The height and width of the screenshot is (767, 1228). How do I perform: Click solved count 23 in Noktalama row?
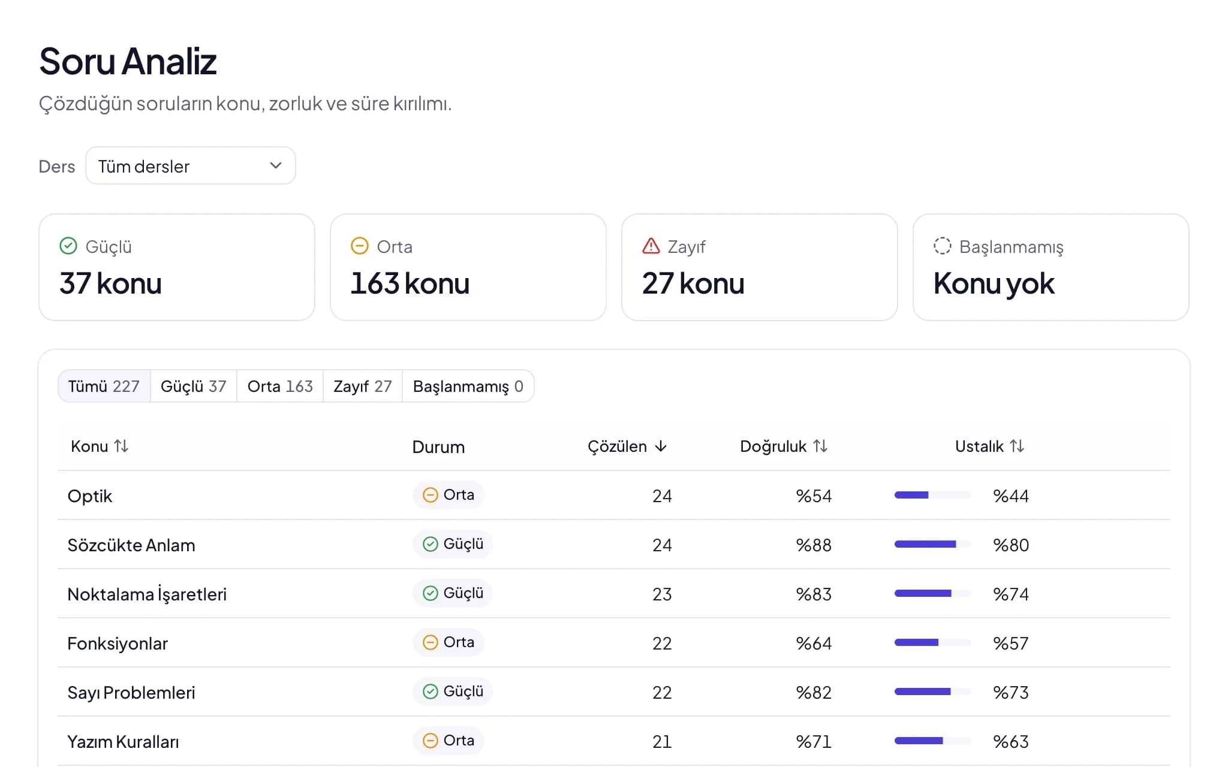pyautogui.click(x=662, y=594)
